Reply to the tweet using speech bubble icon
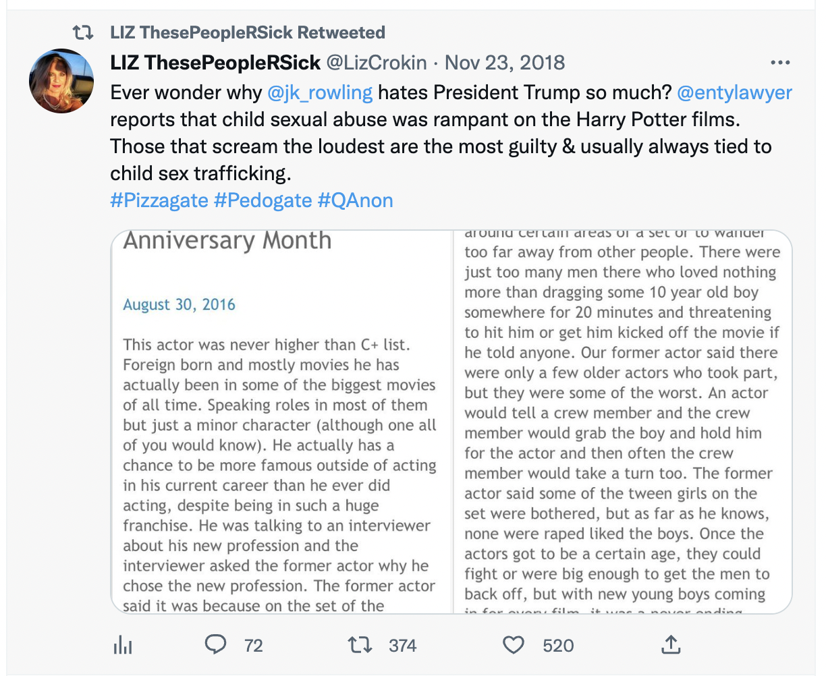This screenshot has height=676, width=826. 215,645
